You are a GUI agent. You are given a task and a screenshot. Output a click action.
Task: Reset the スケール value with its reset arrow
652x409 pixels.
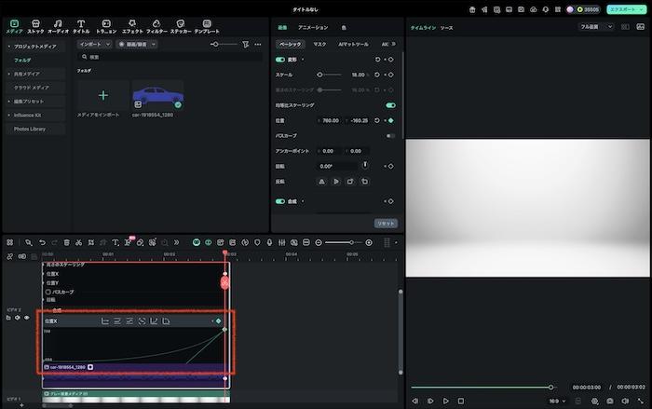(377, 74)
